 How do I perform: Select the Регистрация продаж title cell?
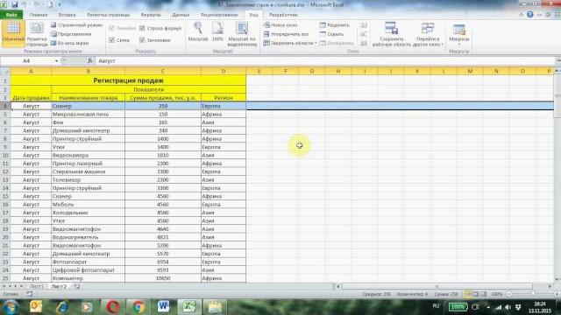point(129,80)
